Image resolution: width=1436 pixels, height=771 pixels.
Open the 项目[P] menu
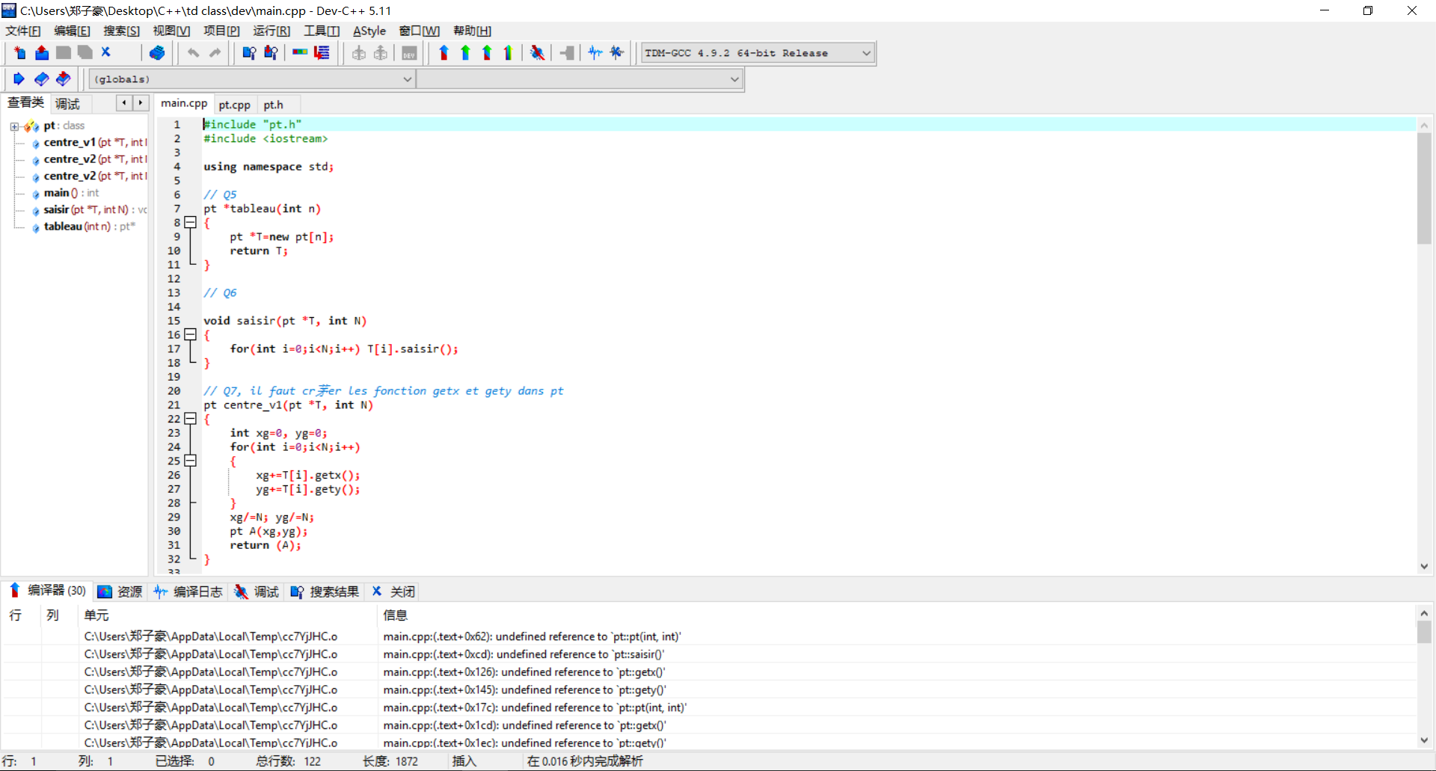(221, 31)
